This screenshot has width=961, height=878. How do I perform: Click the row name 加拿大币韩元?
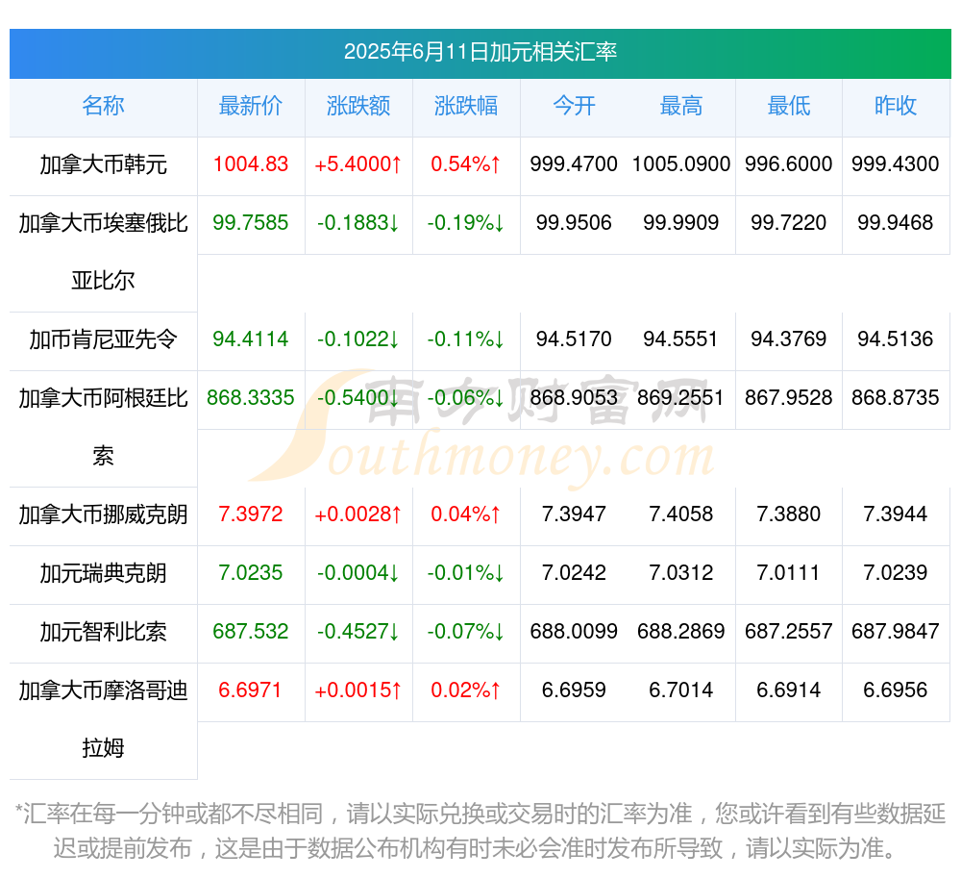[x=103, y=164]
